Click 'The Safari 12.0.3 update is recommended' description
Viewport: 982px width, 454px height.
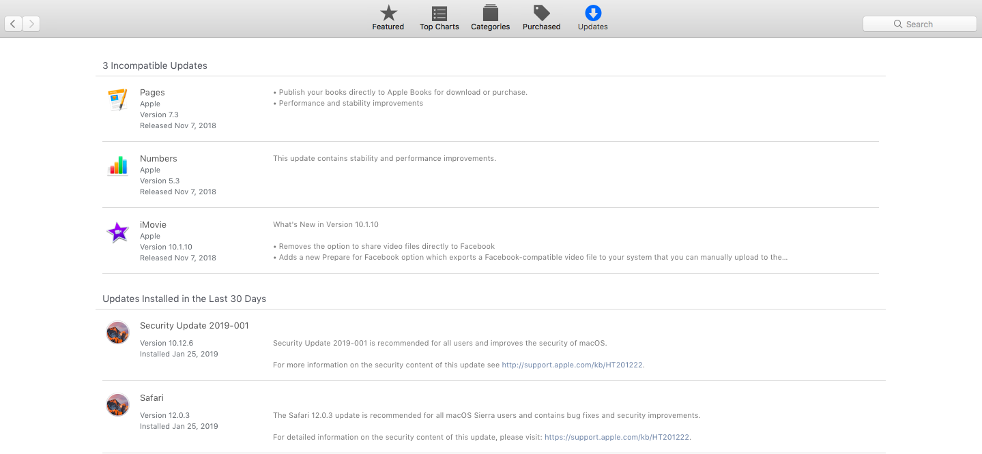point(487,415)
